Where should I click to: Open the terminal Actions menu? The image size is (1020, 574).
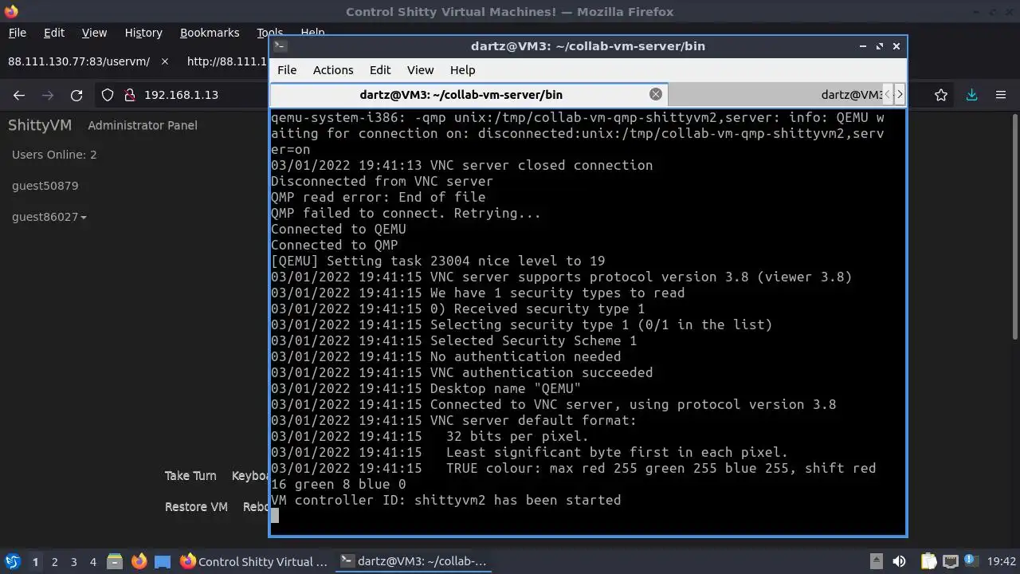click(x=333, y=70)
